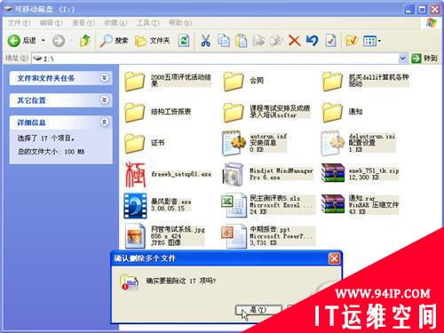Expand the 文件和文件夹任务 panel
The image size is (444, 333).
104,78
